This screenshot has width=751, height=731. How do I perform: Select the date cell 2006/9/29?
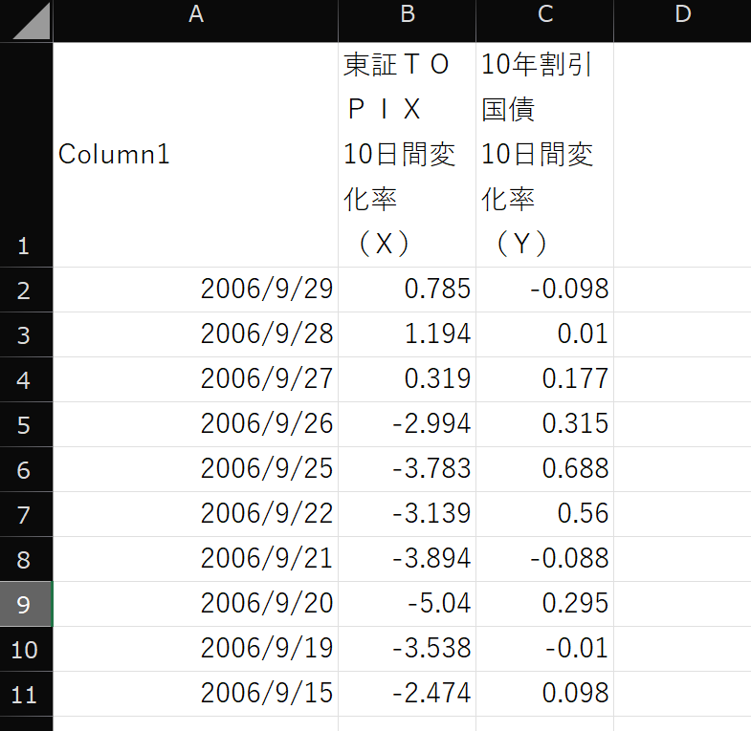tap(196, 290)
